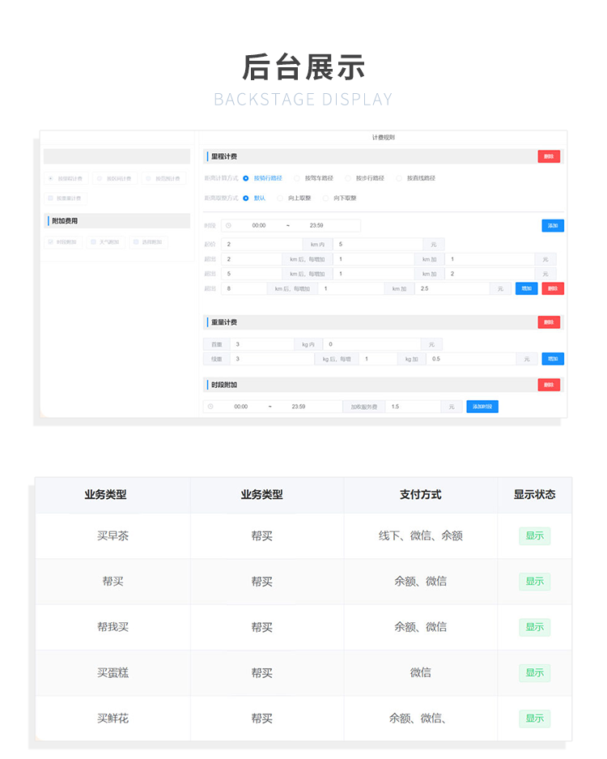Toggle 时段附加 checkbox in 附加费用

pyautogui.click(x=50, y=242)
